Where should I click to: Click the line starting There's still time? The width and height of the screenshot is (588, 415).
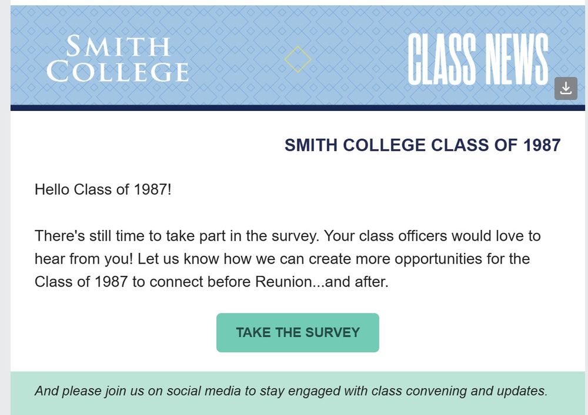point(288,236)
